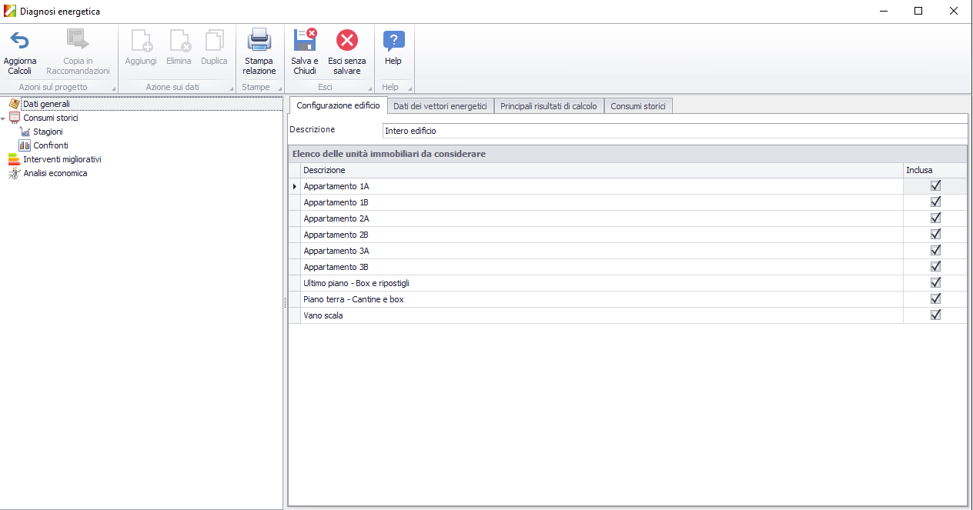Viewport: 973px width, 510px height.
Task: Collapse the Consumi storici tree node
Action: (x=3, y=118)
